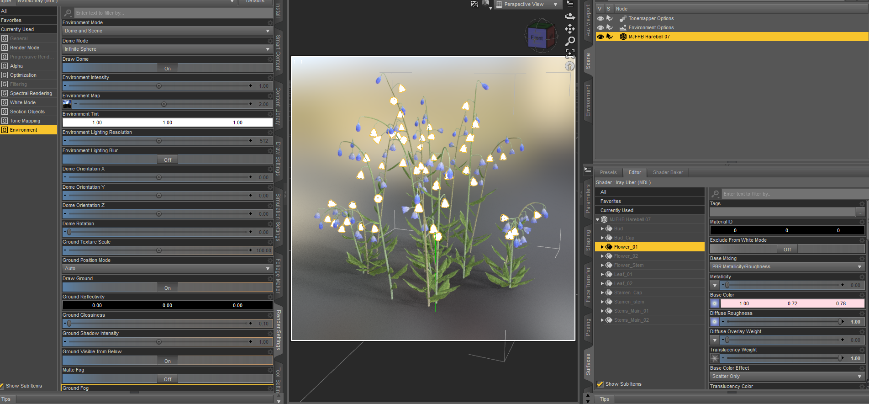869x404 pixels.
Task: Select the Render Mode group
Action: click(x=25, y=48)
